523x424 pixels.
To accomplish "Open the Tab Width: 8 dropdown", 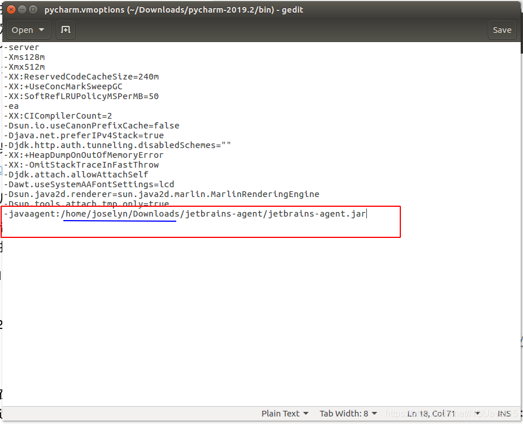I will point(348,414).
